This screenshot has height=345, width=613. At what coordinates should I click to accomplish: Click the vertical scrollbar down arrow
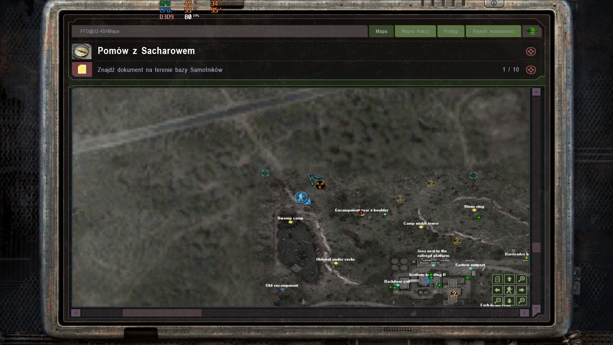click(x=536, y=309)
